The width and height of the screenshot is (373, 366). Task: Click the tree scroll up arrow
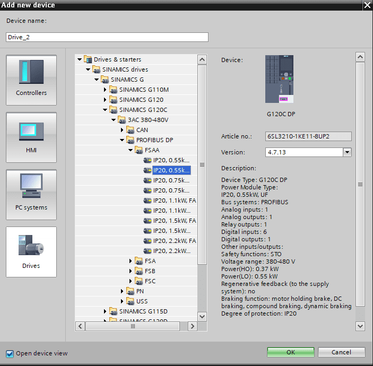point(202,59)
